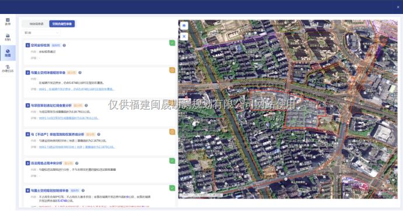
Task: Click the dropdown chevron arrow under the tabs
Action: pos(57,33)
